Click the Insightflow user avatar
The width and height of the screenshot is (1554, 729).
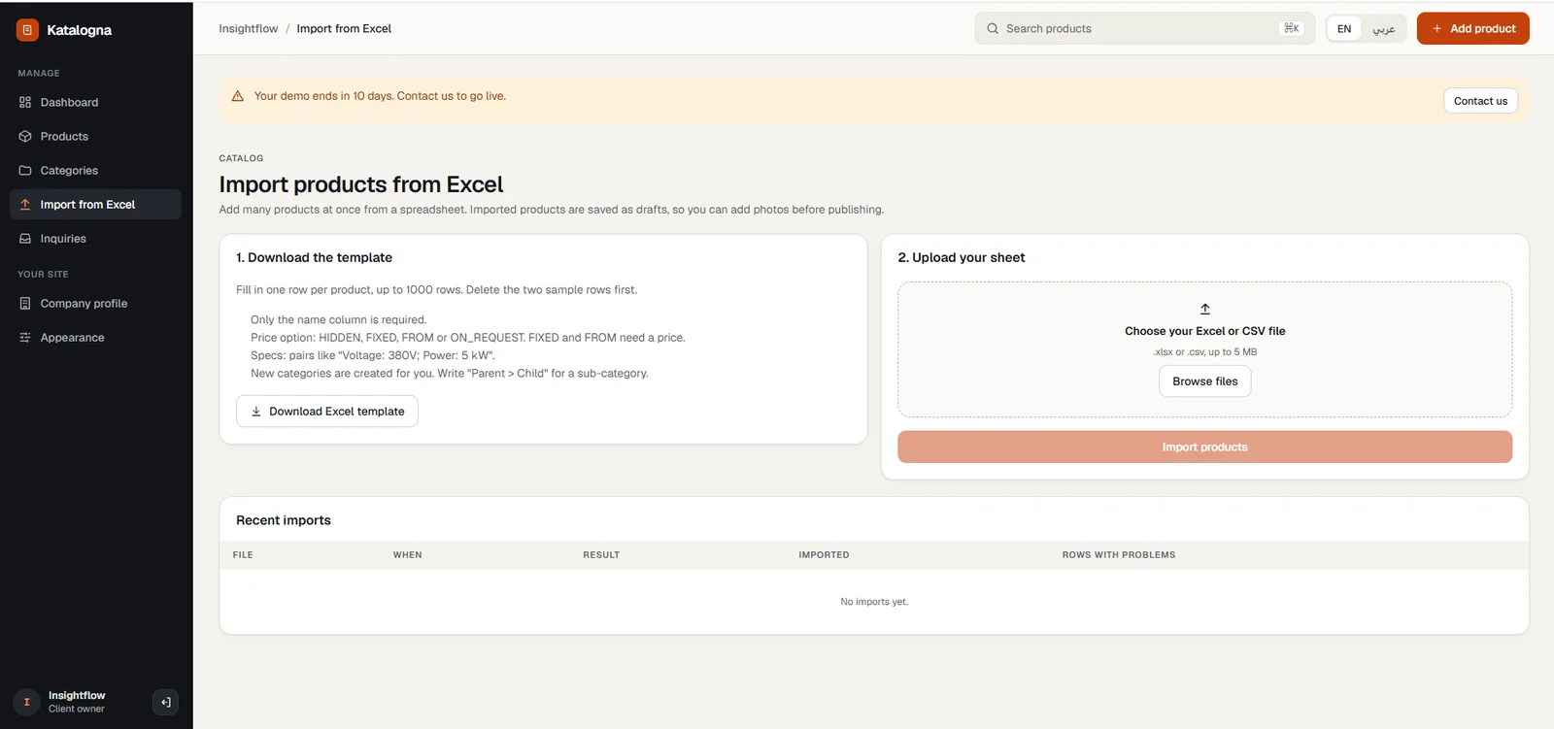(26, 702)
